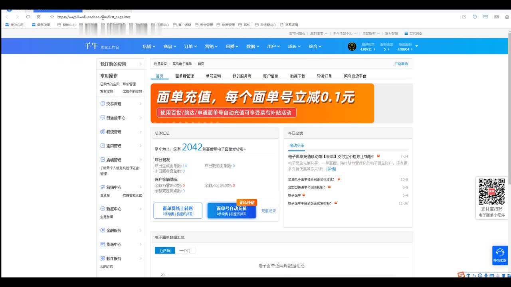Click the 交易管理 sidebar icon
The height and width of the screenshot is (287, 511).
tap(103, 104)
